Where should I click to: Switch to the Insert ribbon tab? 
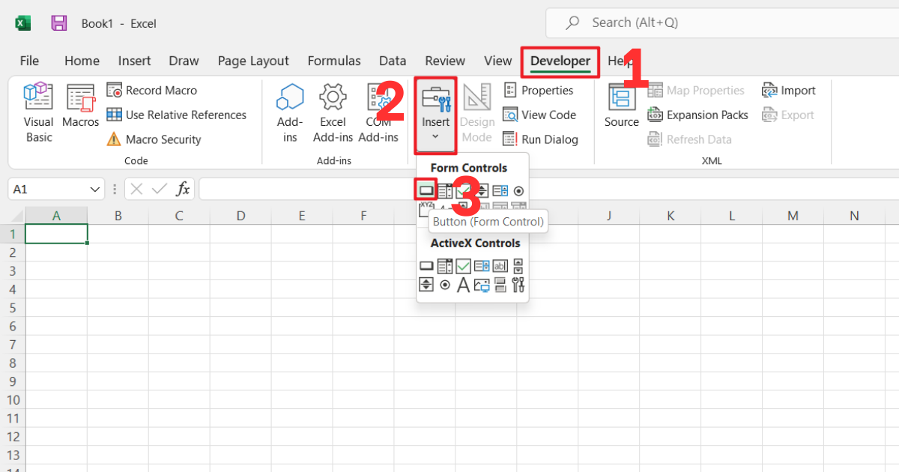134,61
